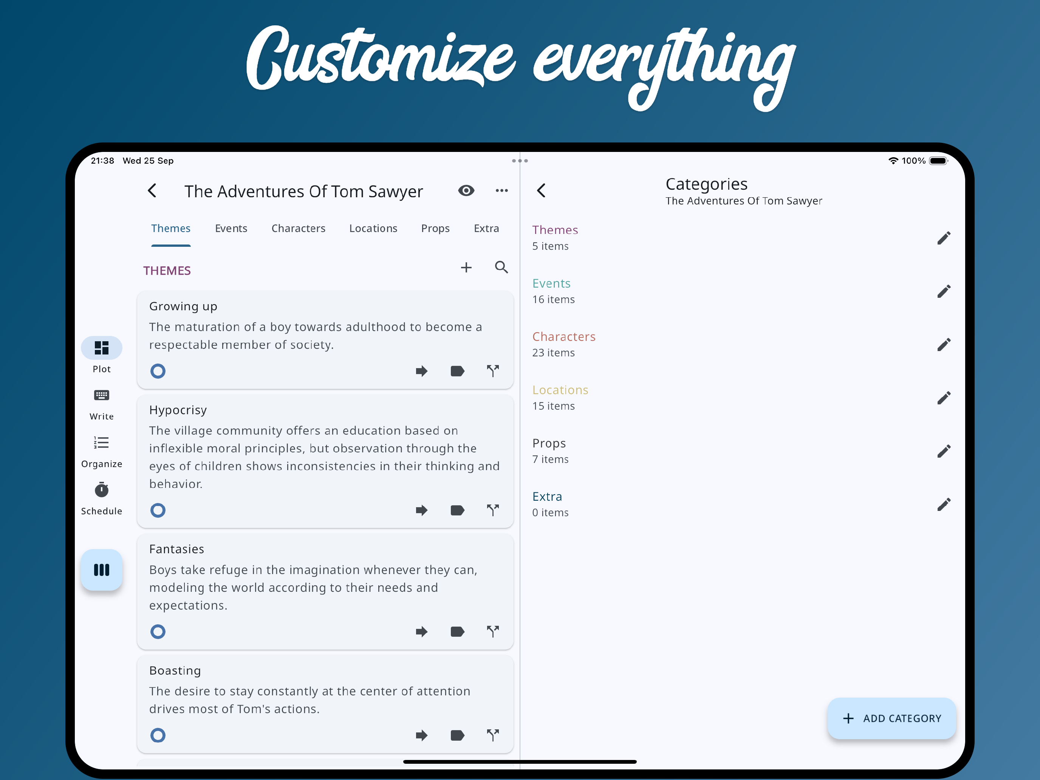Click the arrow icon on Boasting card
Viewport: 1040px width, 780px height.
422,735
